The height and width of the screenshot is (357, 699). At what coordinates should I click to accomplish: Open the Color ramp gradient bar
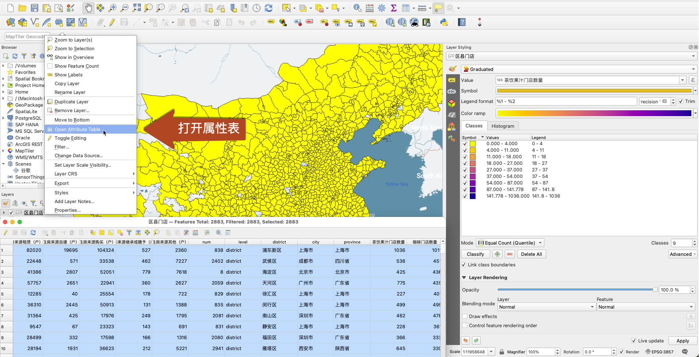pos(594,114)
